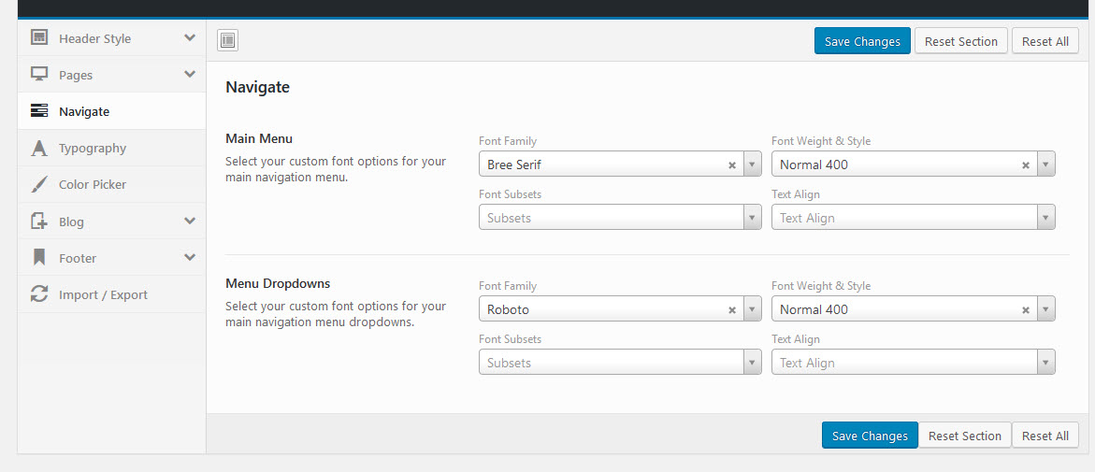This screenshot has height=472, width=1095.
Task: Click the Header Style window icon
Action: click(39, 37)
